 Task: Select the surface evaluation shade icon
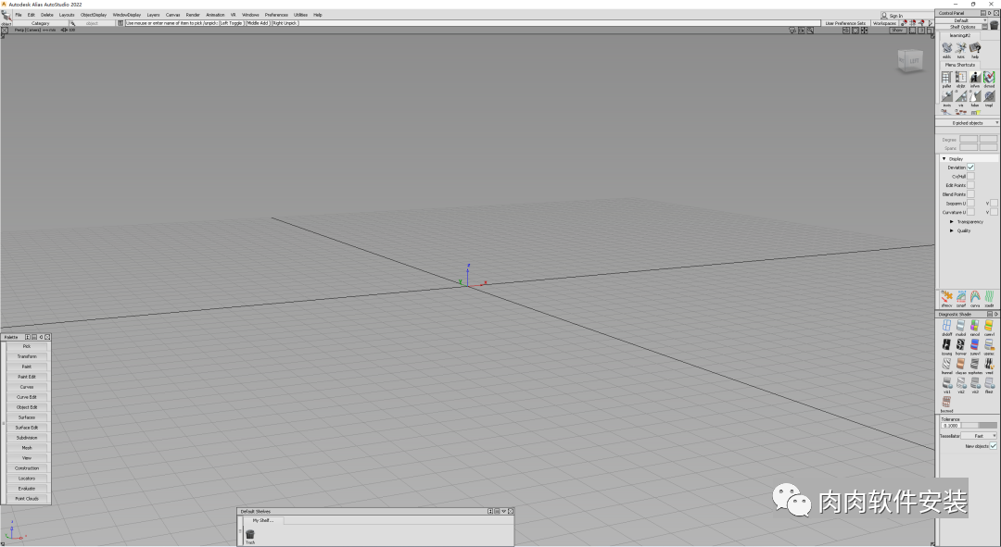[975, 344]
